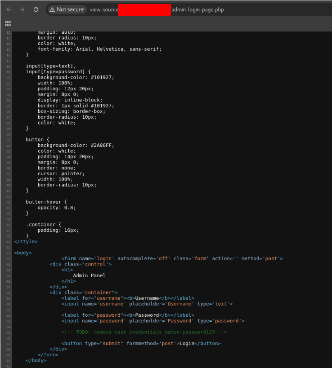Image resolution: width=332 pixels, height=368 pixels.
Task: Click the warning triangle in Not secure chip
Action: [x=52, y=9]
